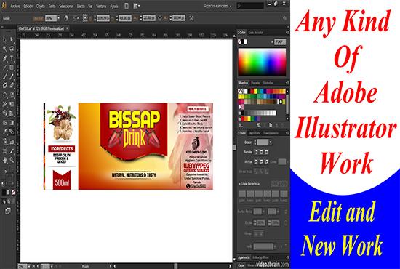Screen dimensions: 400x269
Task: Open the Aspectos esenciales workspace dropdown
Action: click(217, 6)
